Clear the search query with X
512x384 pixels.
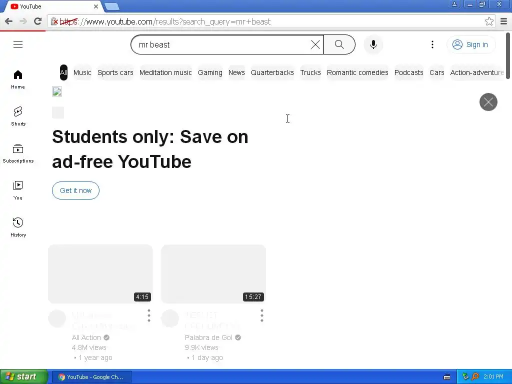pyautogui.click(x=315, y=44)
